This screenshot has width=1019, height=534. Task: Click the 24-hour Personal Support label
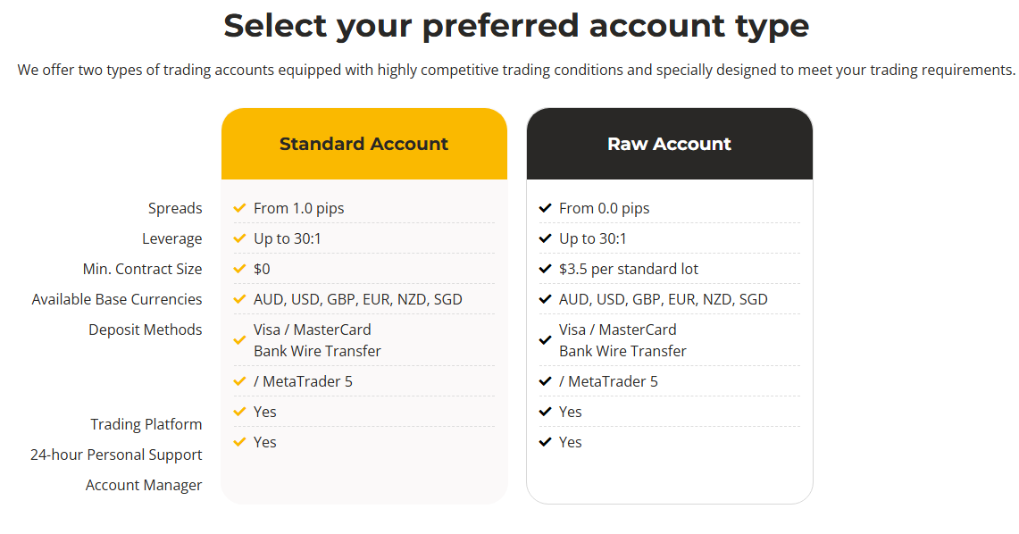[x=116, y=455]
